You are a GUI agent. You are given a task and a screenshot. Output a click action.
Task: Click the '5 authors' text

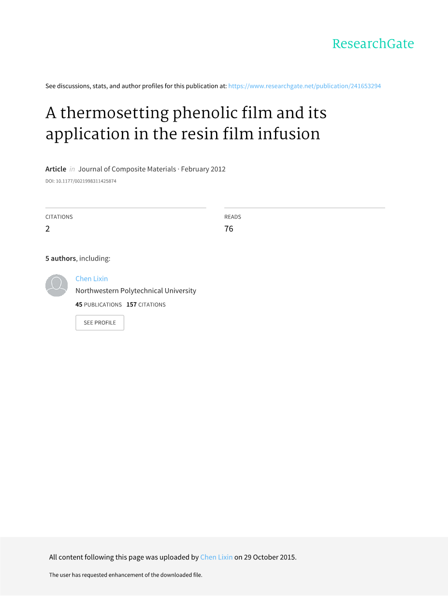tap(60, 258)
